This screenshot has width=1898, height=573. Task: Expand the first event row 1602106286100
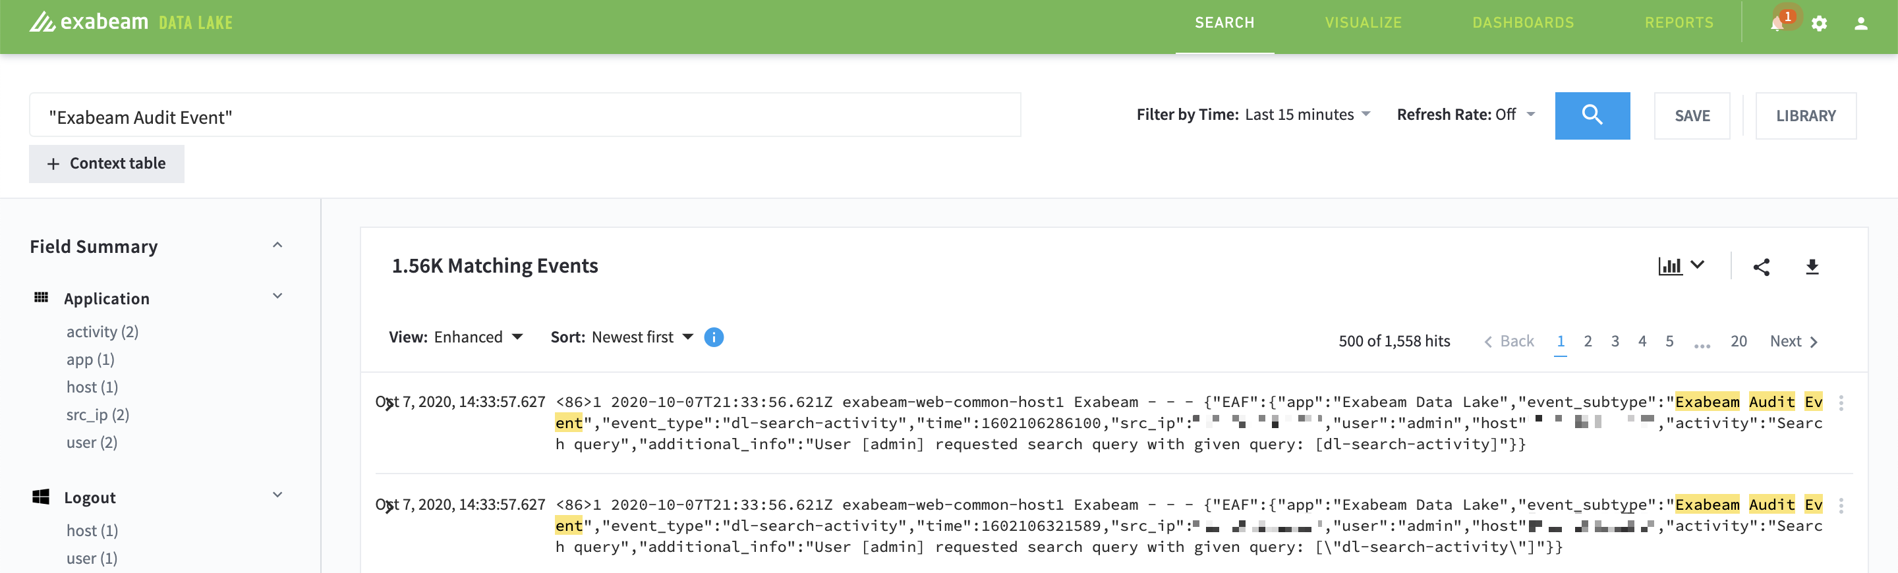coord(388,404)
